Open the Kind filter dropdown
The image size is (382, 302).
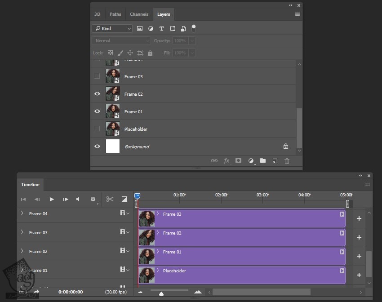[x=111, y=28]
